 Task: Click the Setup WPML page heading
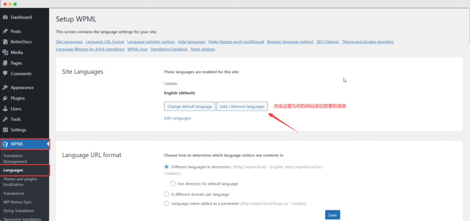pyautogui.click(x=76, y=19)
